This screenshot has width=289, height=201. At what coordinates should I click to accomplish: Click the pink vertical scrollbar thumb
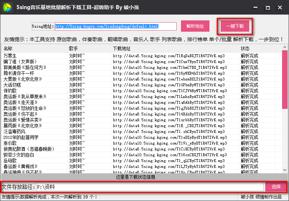click(x=285, y=79)
